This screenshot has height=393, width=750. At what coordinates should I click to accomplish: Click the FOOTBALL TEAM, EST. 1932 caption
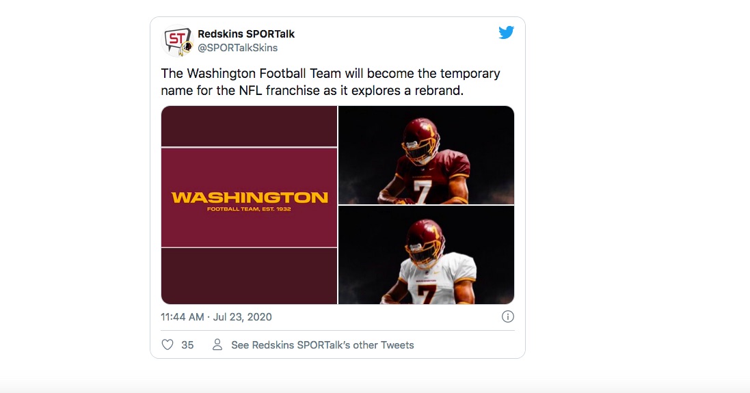click(250, 209)
